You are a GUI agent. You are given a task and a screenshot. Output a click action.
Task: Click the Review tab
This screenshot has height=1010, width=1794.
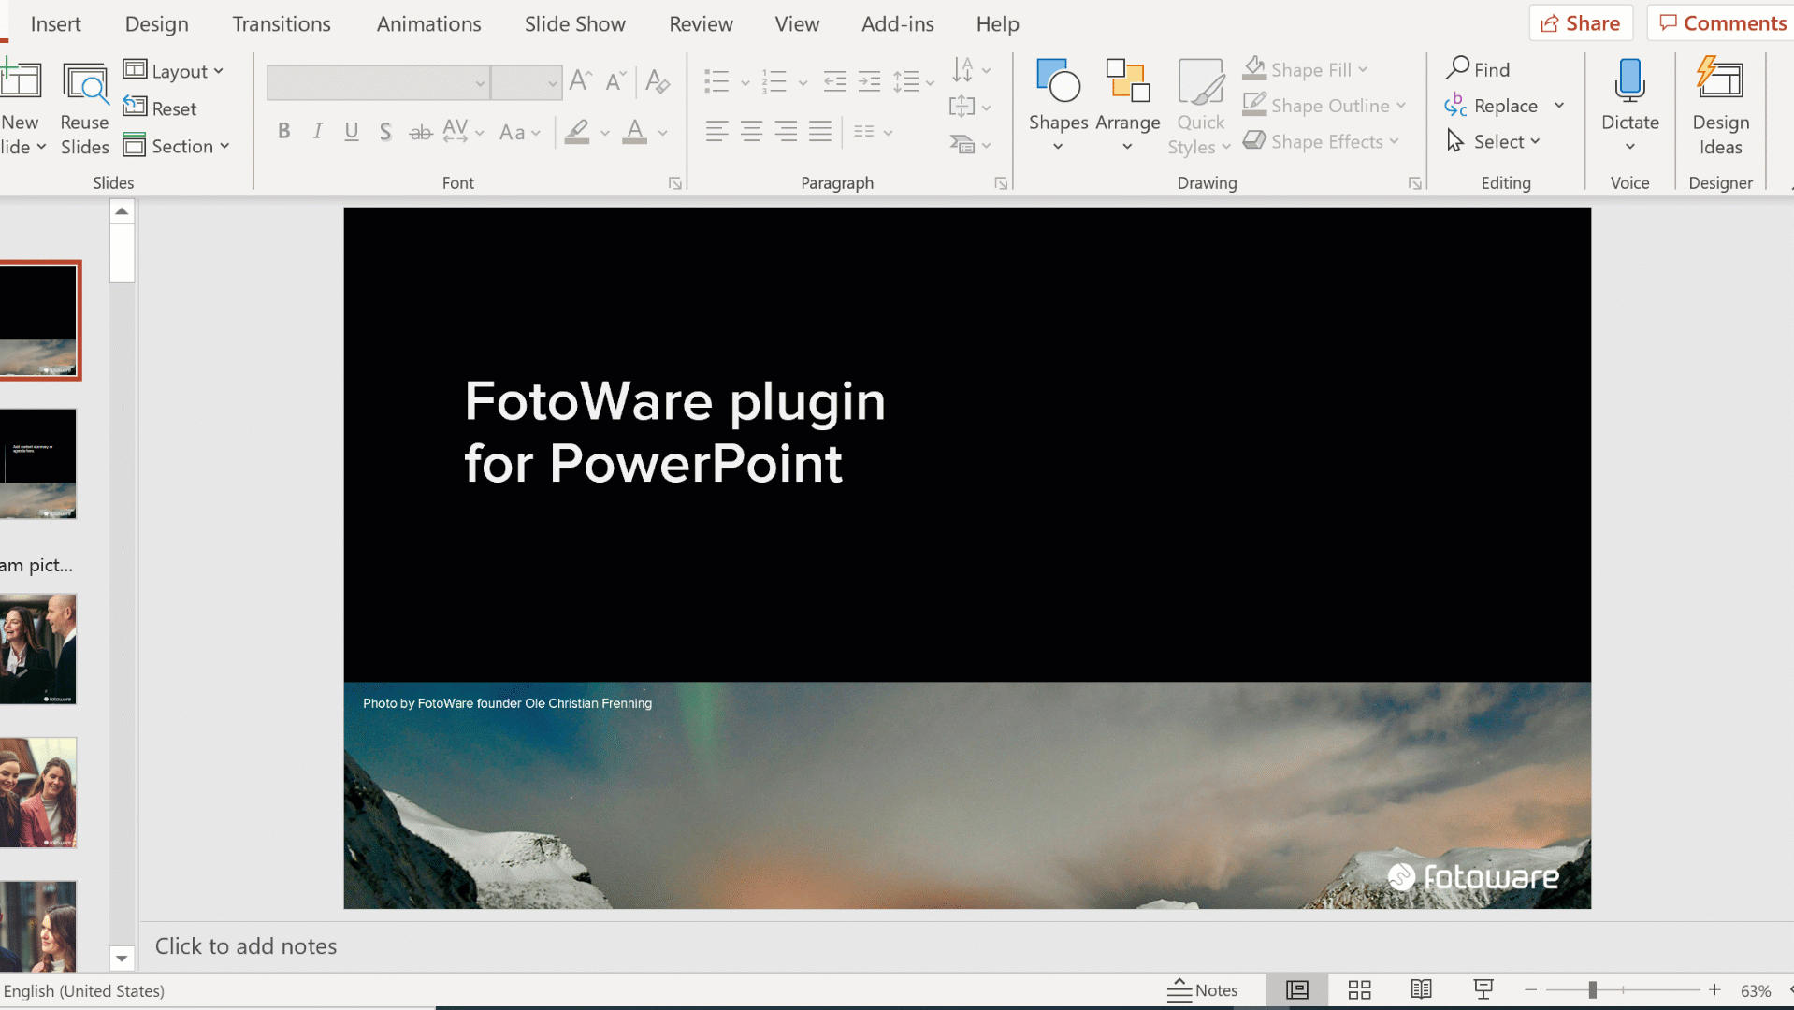coord(701,24)
